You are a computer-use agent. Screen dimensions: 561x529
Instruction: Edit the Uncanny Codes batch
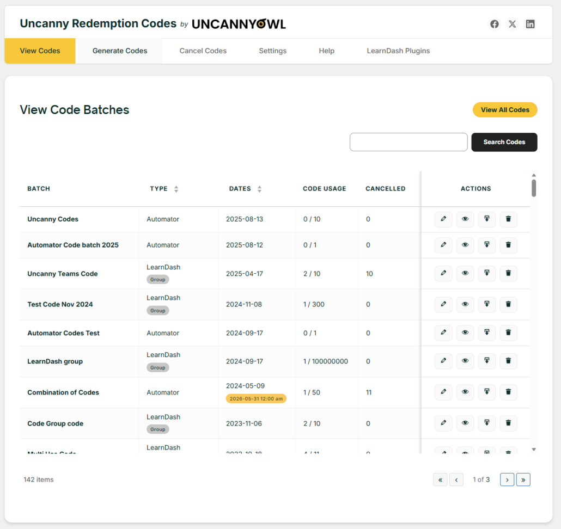point(443,219)
